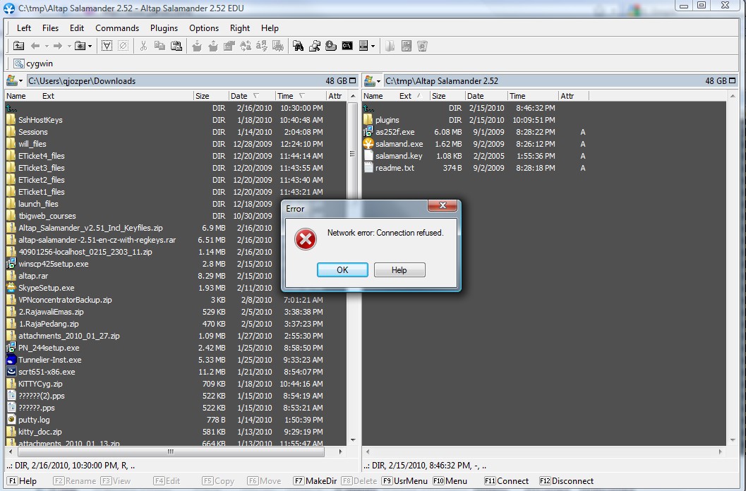Viewport: 746px width, 491px height.
Task: Select Tunnelier-Inst.exe file
Action: point(50,360)
